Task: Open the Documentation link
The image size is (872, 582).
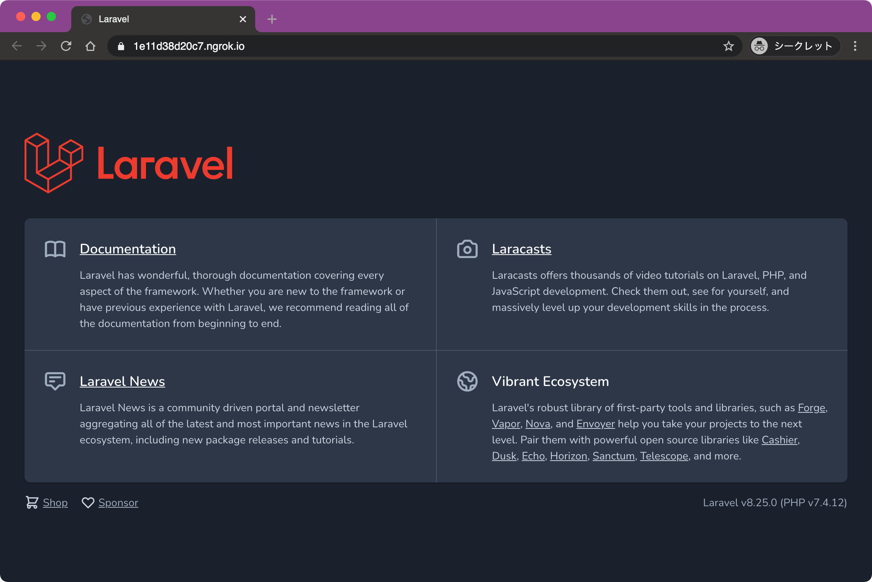Action: (128, 249)
